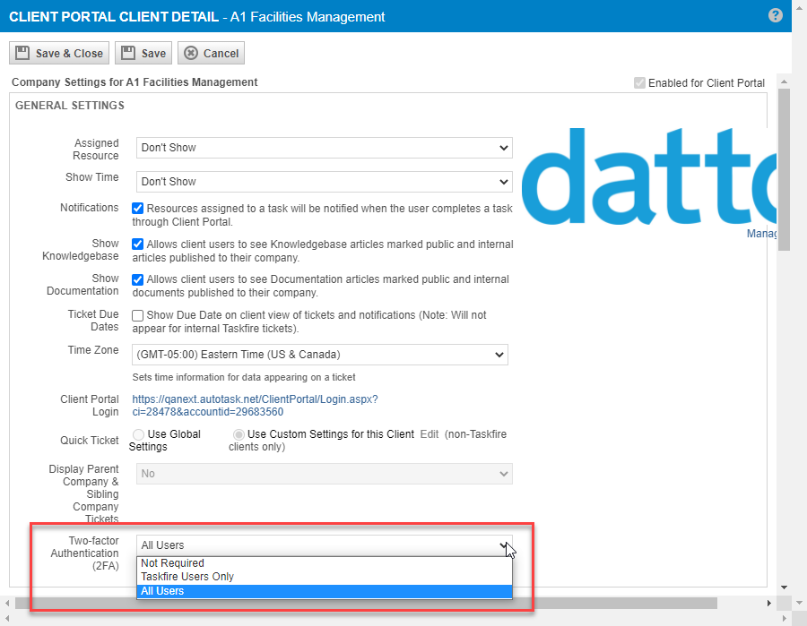Toggle the Show Documentation checkbox
This screenshot has width=807, height=626.
click(137, 279)
